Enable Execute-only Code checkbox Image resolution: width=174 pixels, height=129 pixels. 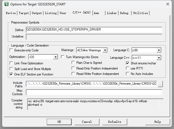coord(11,50)
